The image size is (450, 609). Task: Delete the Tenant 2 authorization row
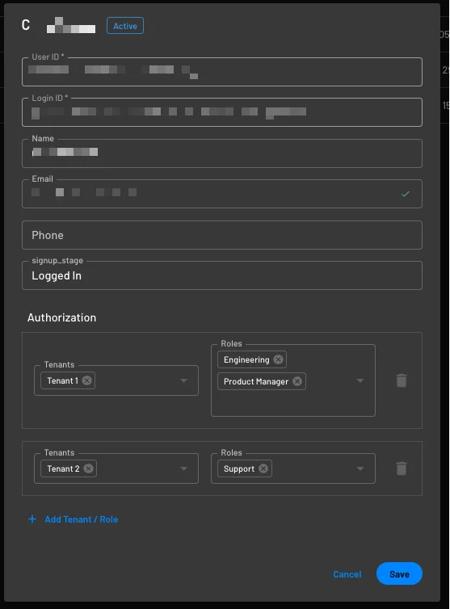402,468
